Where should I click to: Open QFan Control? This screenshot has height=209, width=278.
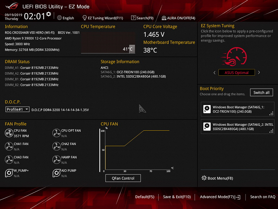click(123, 178)
